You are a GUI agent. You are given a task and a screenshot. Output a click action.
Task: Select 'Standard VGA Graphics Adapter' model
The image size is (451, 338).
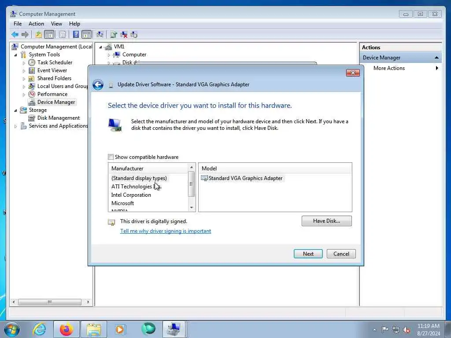(x=242, y=178)
